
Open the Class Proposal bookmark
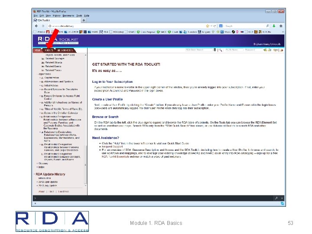(x=146, y=32)
